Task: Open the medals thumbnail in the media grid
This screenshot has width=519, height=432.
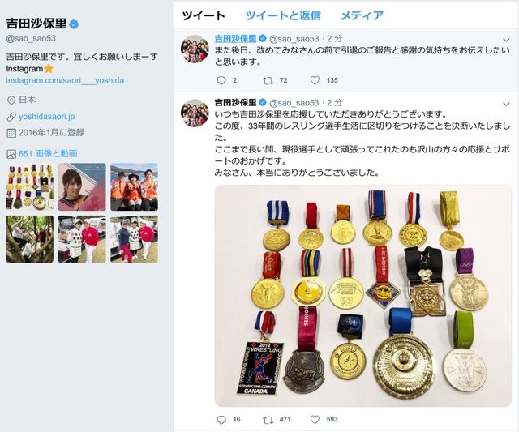Action: [x=30, y=187]
